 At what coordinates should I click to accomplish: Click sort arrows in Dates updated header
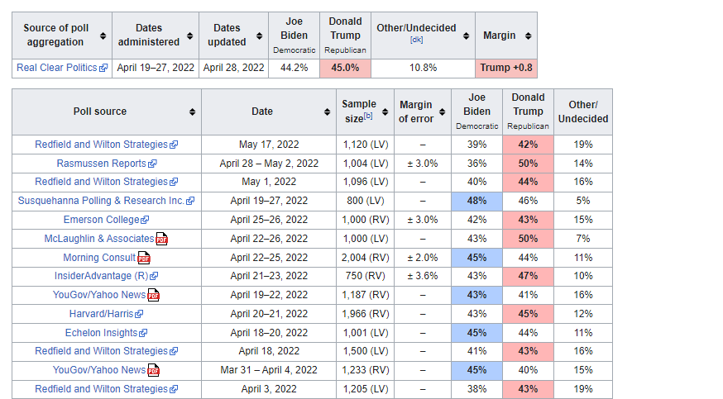coord(258,36)
